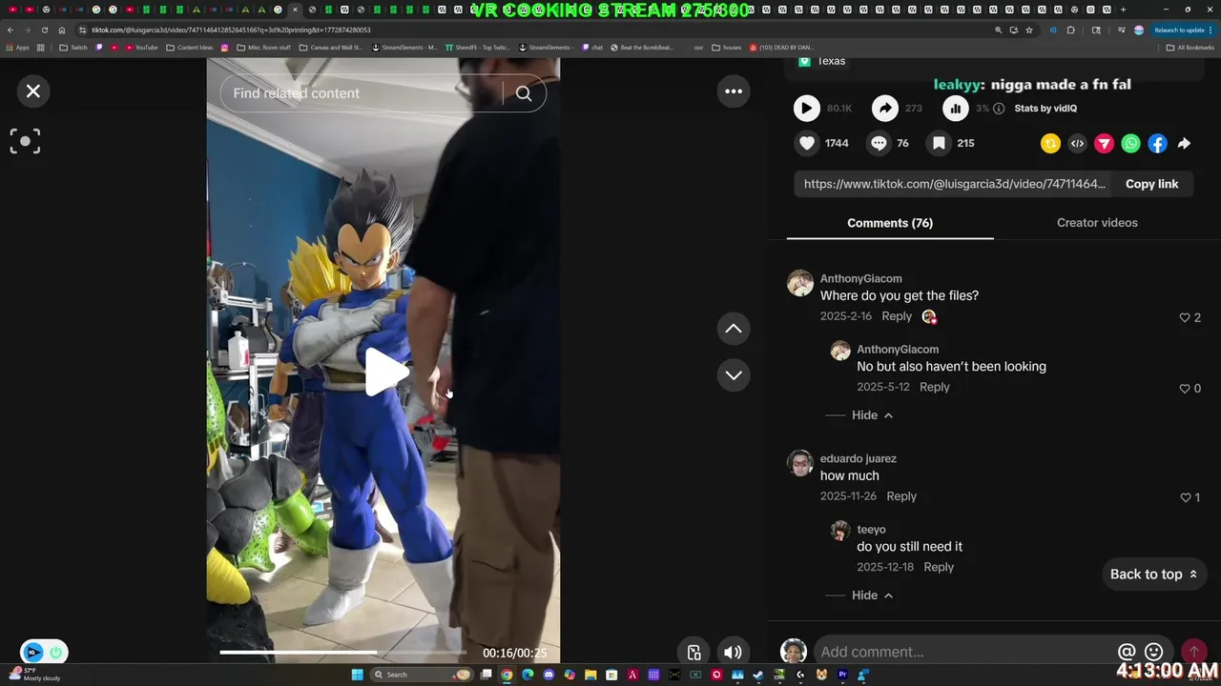Click the vidIQ share count arrow icon

(x=885, y=109)
